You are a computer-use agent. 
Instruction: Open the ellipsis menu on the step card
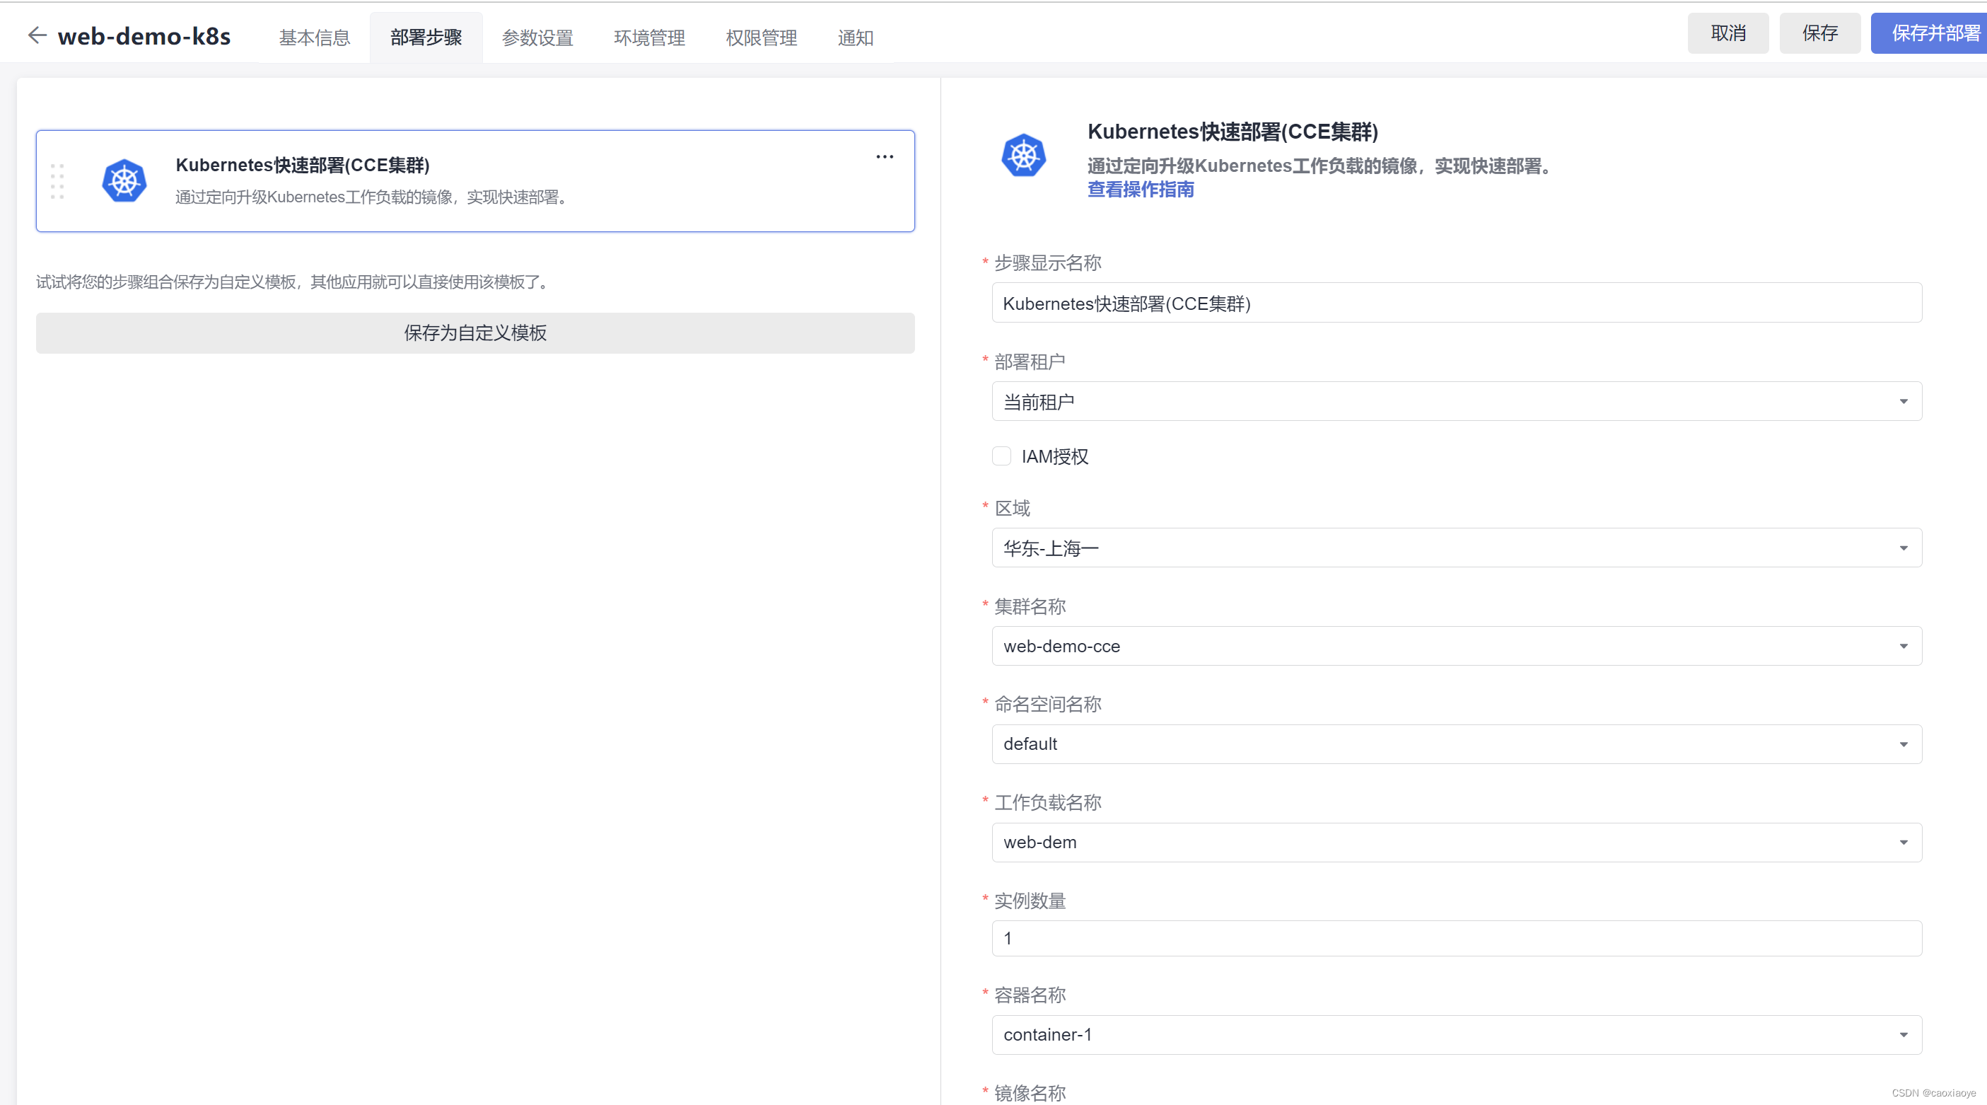click(884, 156)
